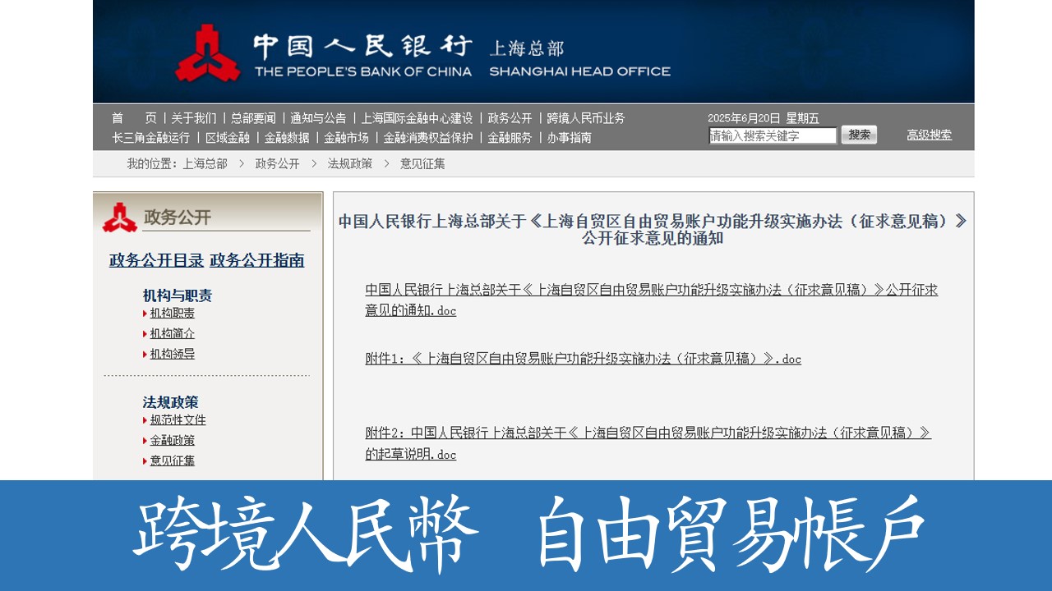Open the 高级搜索 advanced search link
This screenshot has width=1052, height=591.
pos(929,135)
